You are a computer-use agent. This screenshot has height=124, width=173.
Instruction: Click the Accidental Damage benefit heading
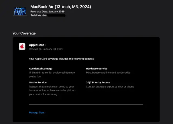41,68
